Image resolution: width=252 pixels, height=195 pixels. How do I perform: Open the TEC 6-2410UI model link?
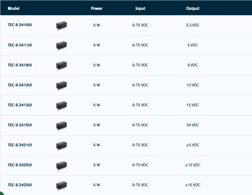pos(19,25)
